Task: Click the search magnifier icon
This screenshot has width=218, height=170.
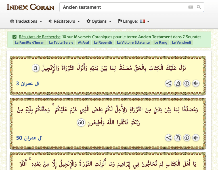Action: 199,7
